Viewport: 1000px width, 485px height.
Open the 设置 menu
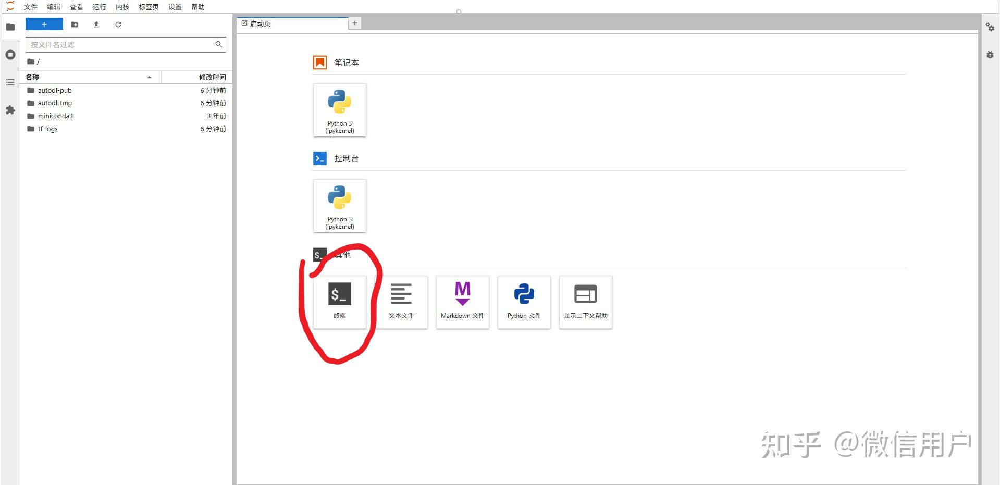175,7
